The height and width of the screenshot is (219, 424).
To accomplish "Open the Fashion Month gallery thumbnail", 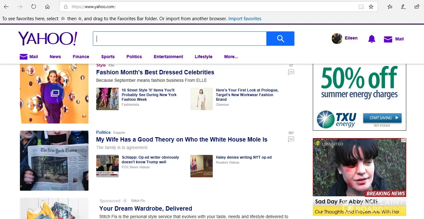I will coord(54,93).
